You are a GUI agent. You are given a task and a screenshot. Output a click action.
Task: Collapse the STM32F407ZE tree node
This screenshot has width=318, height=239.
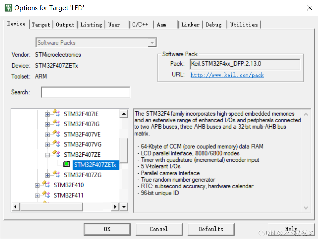click(x=47, y=155)
